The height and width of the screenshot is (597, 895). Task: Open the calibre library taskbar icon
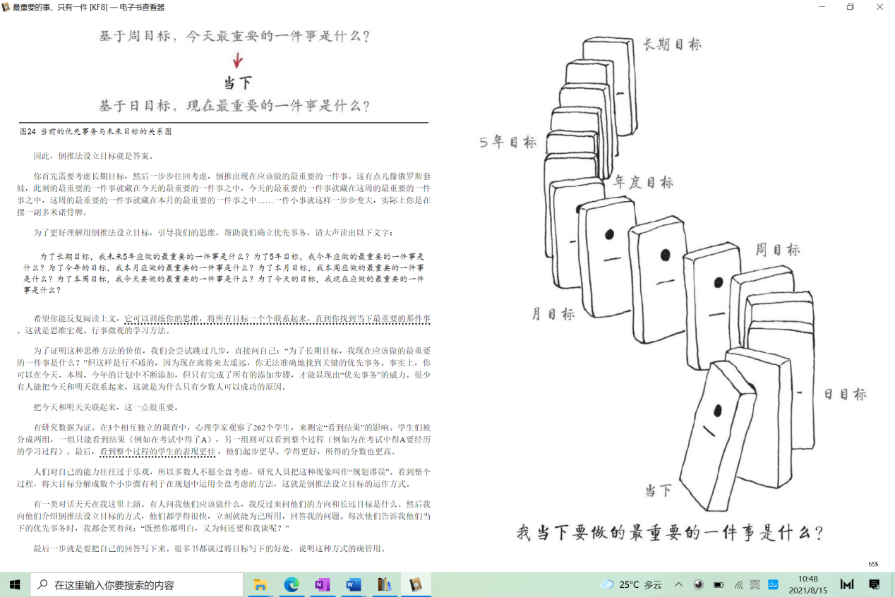(x=384, y=584)
